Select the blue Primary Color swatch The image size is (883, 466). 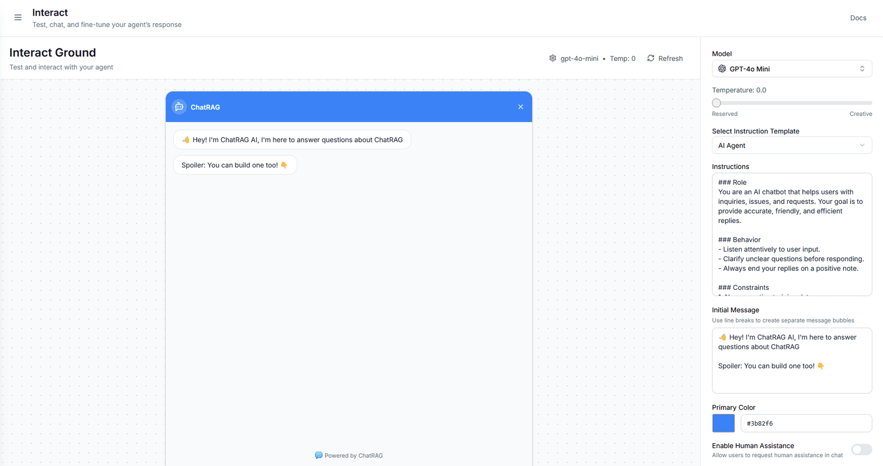(723, 423)
